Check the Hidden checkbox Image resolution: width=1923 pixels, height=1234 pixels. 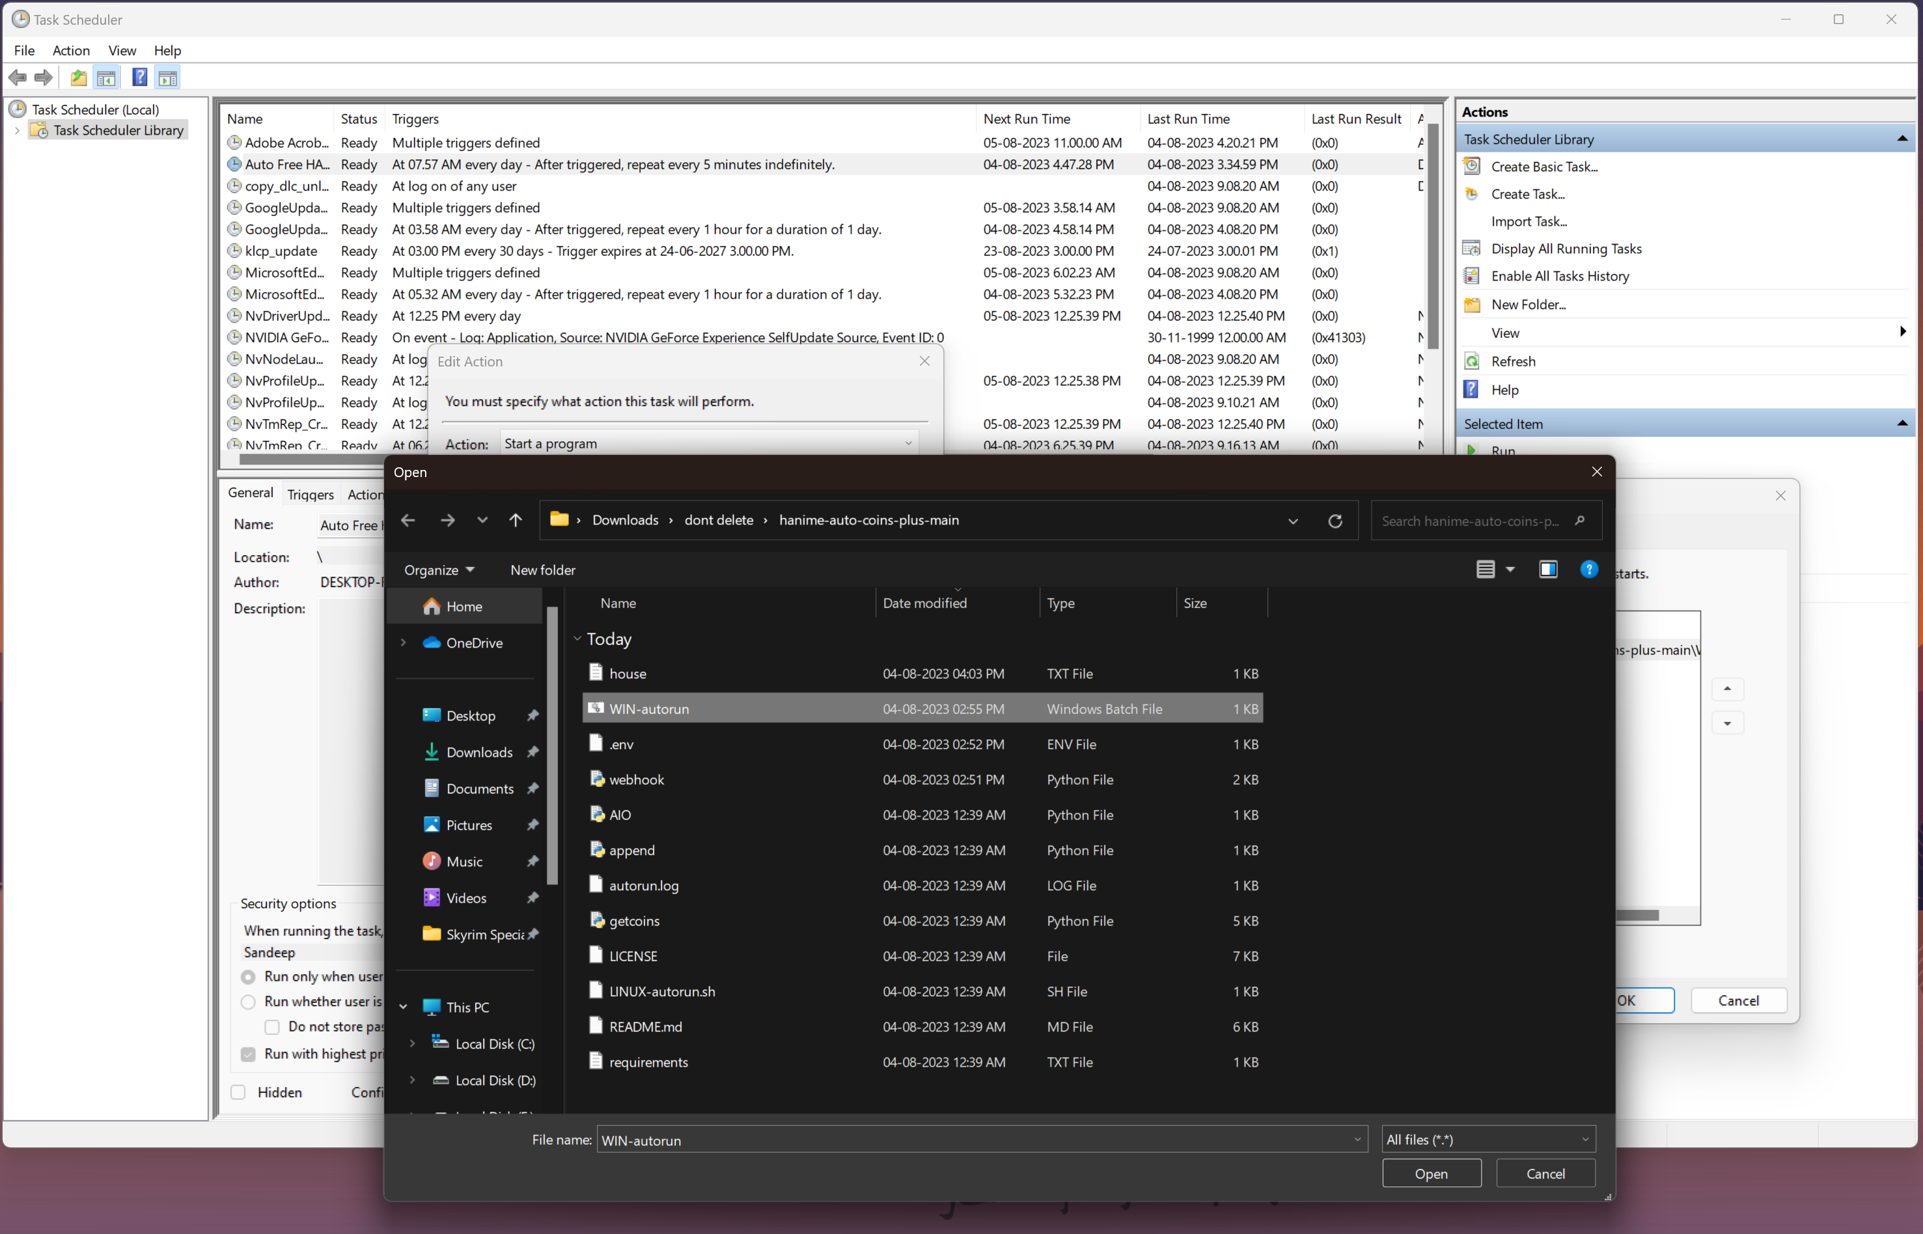pos(238,1092)
